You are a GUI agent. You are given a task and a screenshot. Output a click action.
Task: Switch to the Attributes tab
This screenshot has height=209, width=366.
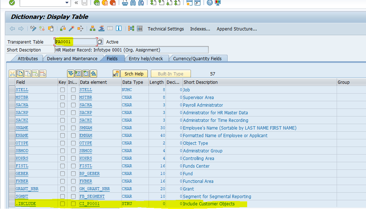[29, 58]
